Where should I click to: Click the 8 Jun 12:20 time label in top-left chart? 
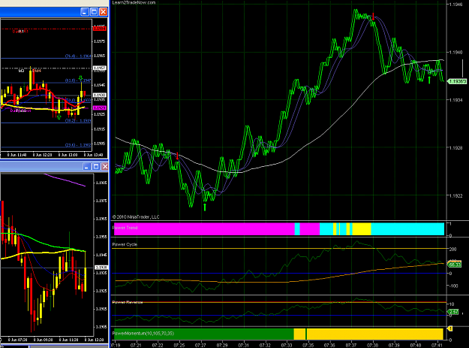(x=43, y=155)
